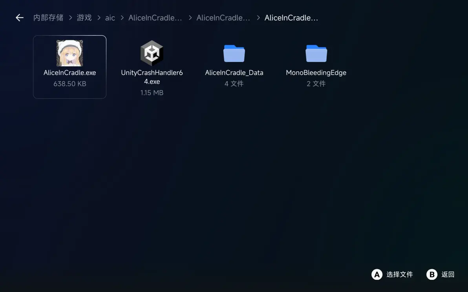This screenshot has width=468, height=292.
Task: Click the back arrow in the top-left
Action: pos(19,18)
